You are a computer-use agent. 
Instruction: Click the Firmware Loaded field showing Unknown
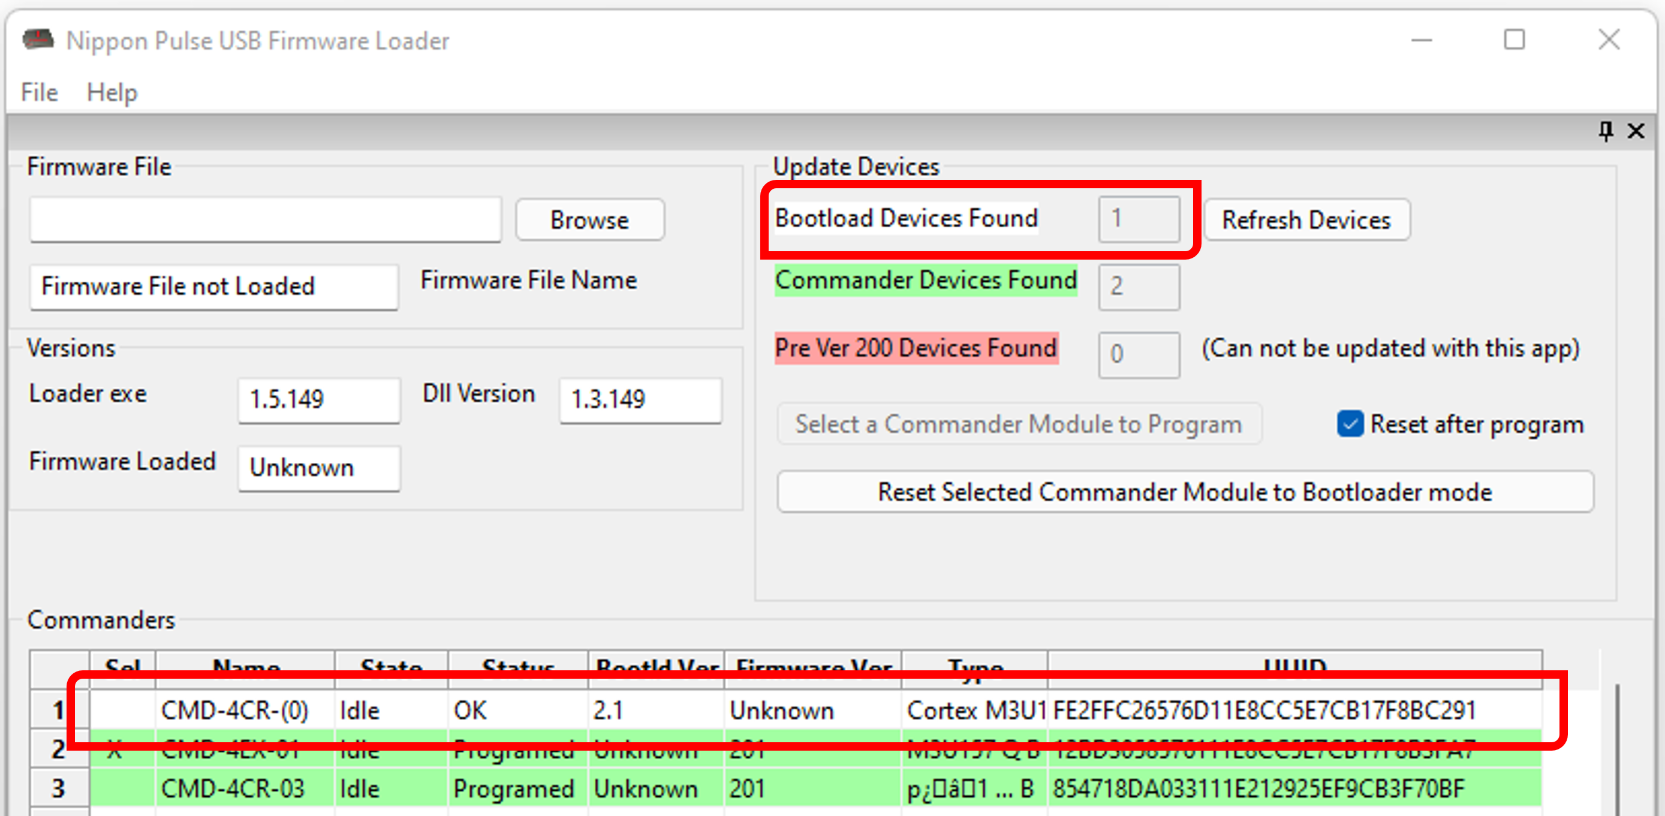pyautogui.click(x=320, y=468)
